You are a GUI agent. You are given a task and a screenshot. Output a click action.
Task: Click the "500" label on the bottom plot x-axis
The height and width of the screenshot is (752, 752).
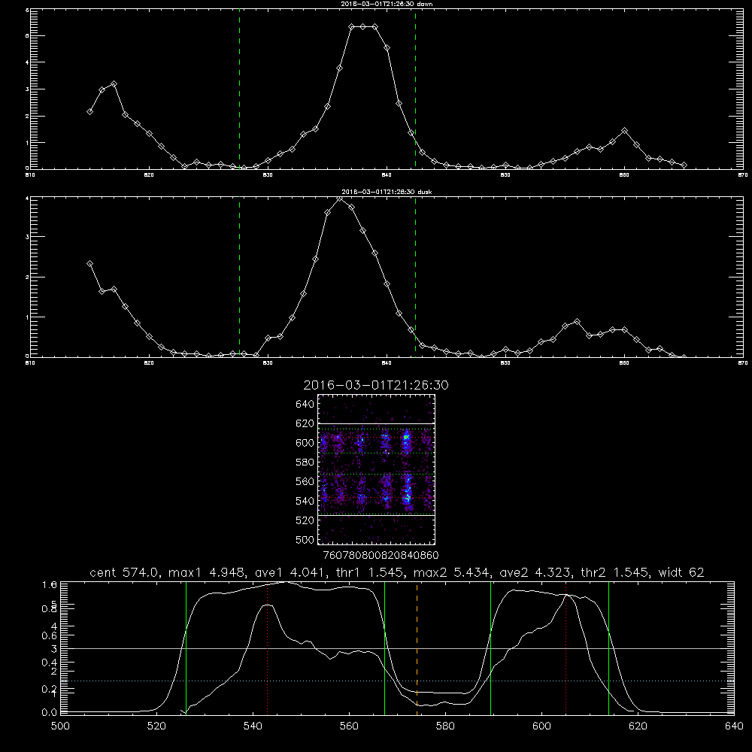pyautogui.click(x=60, y=726)
